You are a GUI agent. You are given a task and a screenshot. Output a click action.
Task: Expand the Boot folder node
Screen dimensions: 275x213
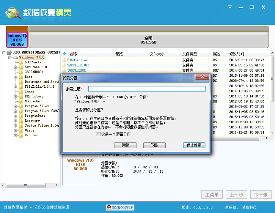(15, 77)
